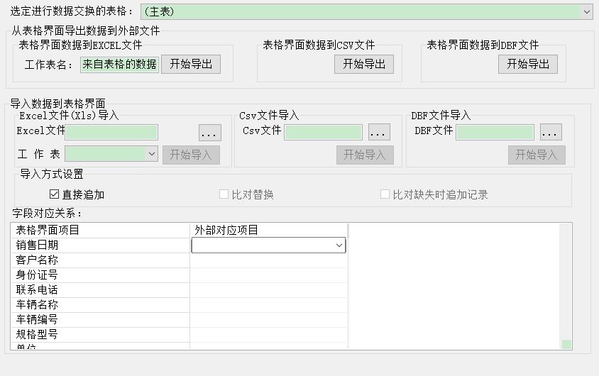Click 开始导出 for DBF file export
This screenshot has width=599, height=376.
click(x=528, y=64)
